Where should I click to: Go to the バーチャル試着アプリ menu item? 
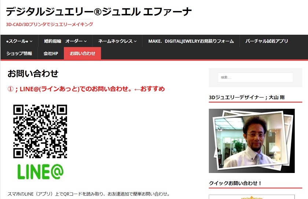pyautogui.click(x=267, y=41)
